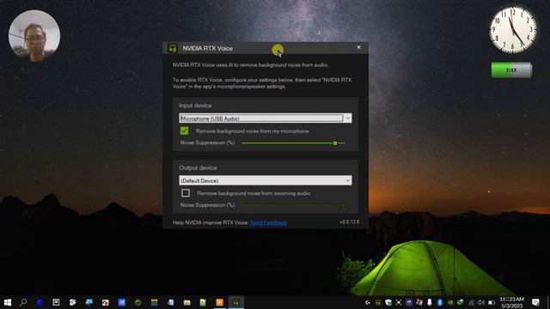550x309 pixels.
Task: Open the Send Feedback link
Action: [268, 223]
